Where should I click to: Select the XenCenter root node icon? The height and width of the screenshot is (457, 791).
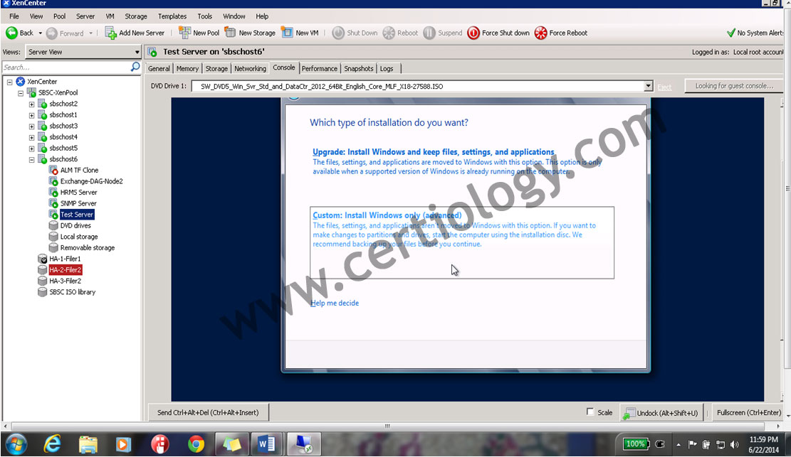coord(20,81)
